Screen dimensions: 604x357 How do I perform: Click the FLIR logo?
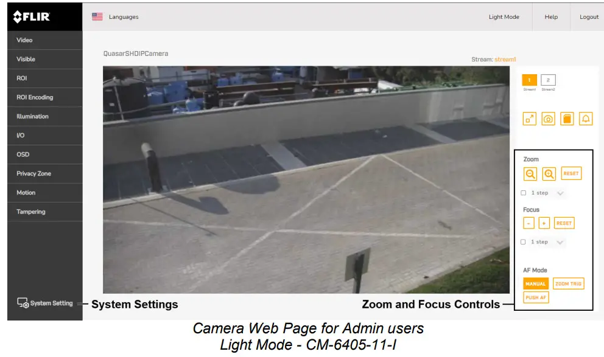(32, 17)
